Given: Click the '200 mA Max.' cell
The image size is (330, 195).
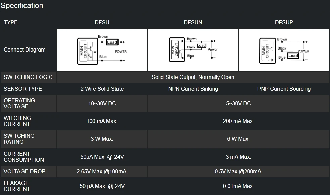Looking at the screenshot, I should 238,121.
